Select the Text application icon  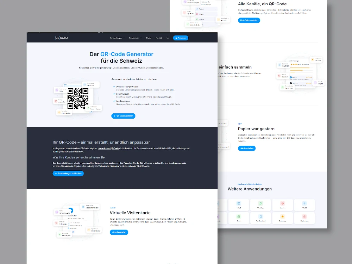(x=238, y=216)
